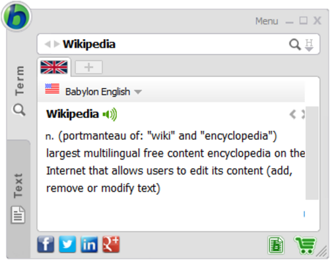Share on LinkedIn
330x260 pixels.
pyautogui.click(x=89, y=244)
